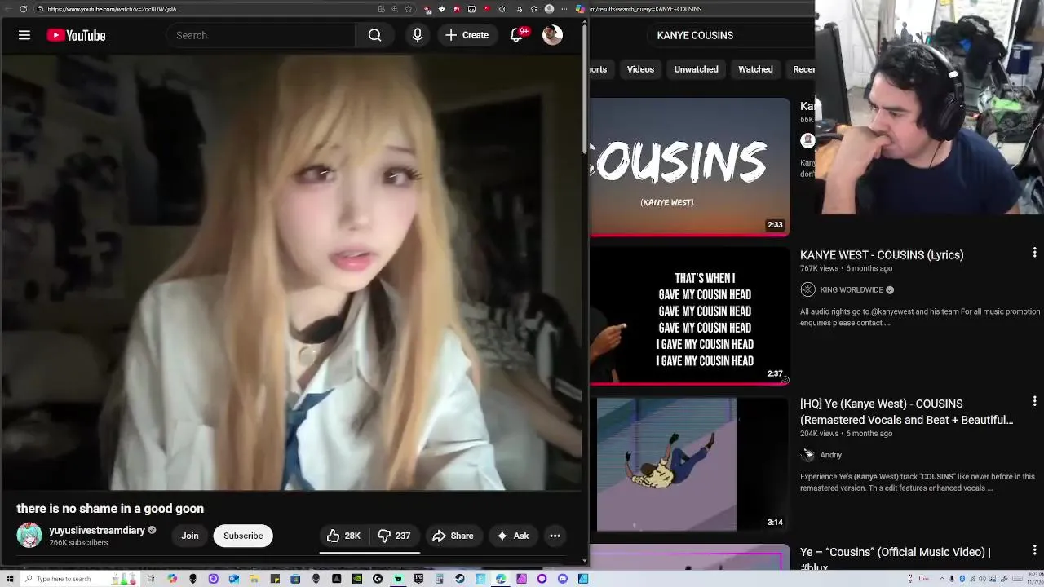Click the Share button
The height and width of the screenshot is (587, 1044).
click(x=453, y=536)
